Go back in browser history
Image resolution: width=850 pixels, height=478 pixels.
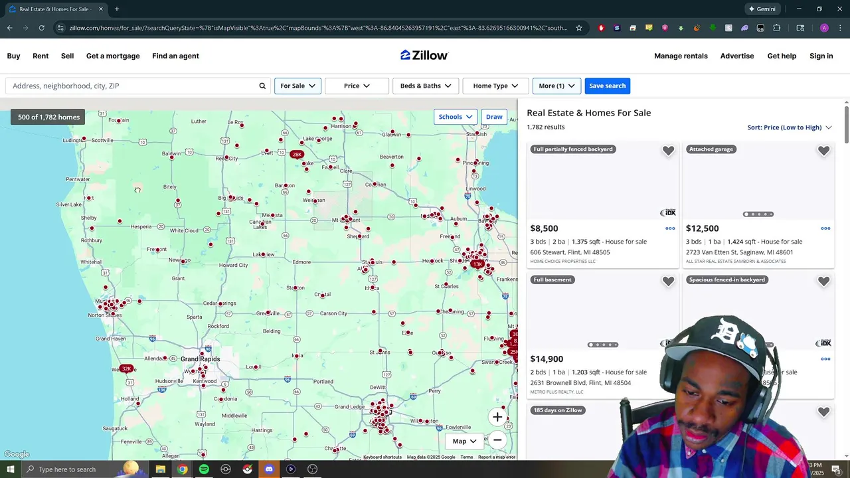tap(10, 28)
